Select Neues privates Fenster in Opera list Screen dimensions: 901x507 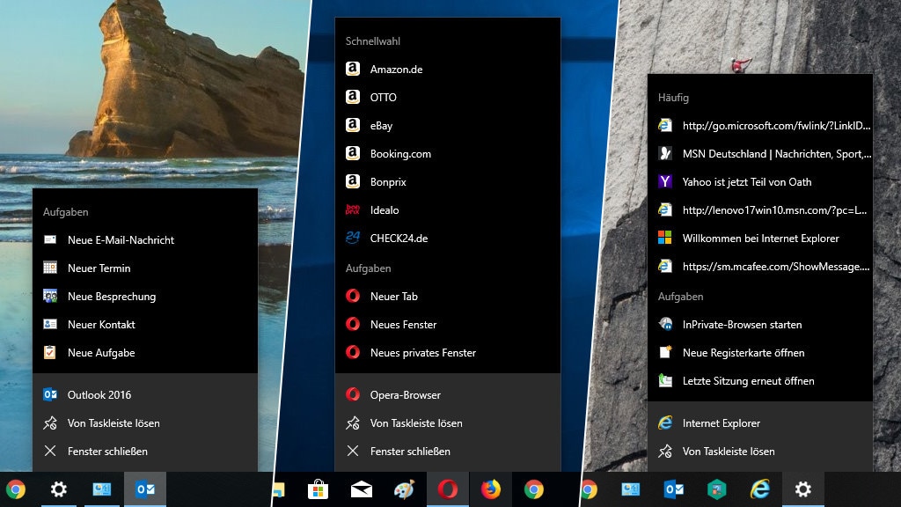(422, 353)
